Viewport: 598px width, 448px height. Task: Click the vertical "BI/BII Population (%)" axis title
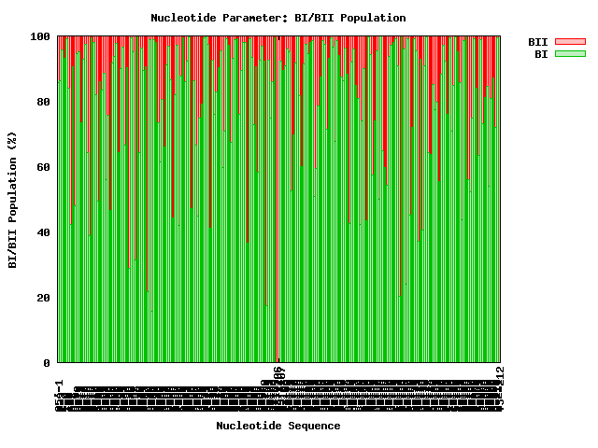[x=13, y=200]
